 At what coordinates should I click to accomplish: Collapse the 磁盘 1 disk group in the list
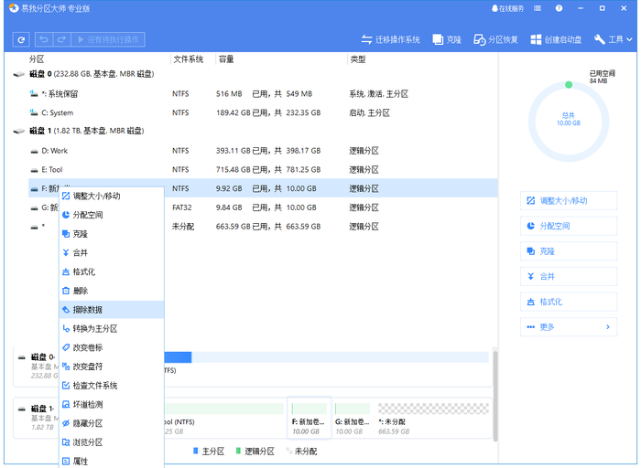pos(20,132)
